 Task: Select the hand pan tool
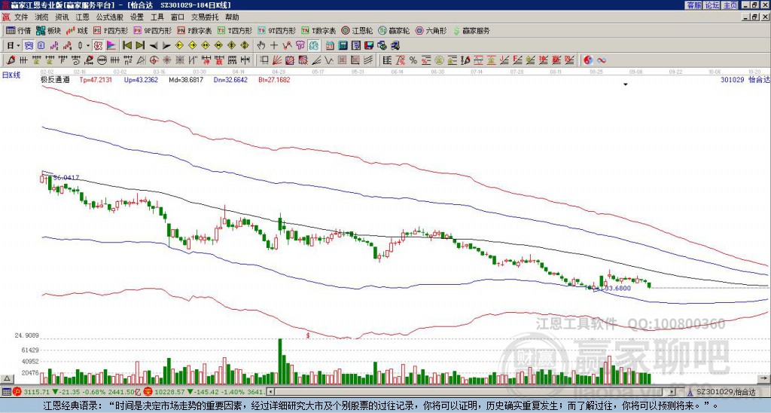point(261,46)
